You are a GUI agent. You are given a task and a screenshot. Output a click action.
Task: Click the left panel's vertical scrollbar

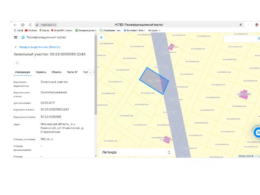(x=96, y=75)
